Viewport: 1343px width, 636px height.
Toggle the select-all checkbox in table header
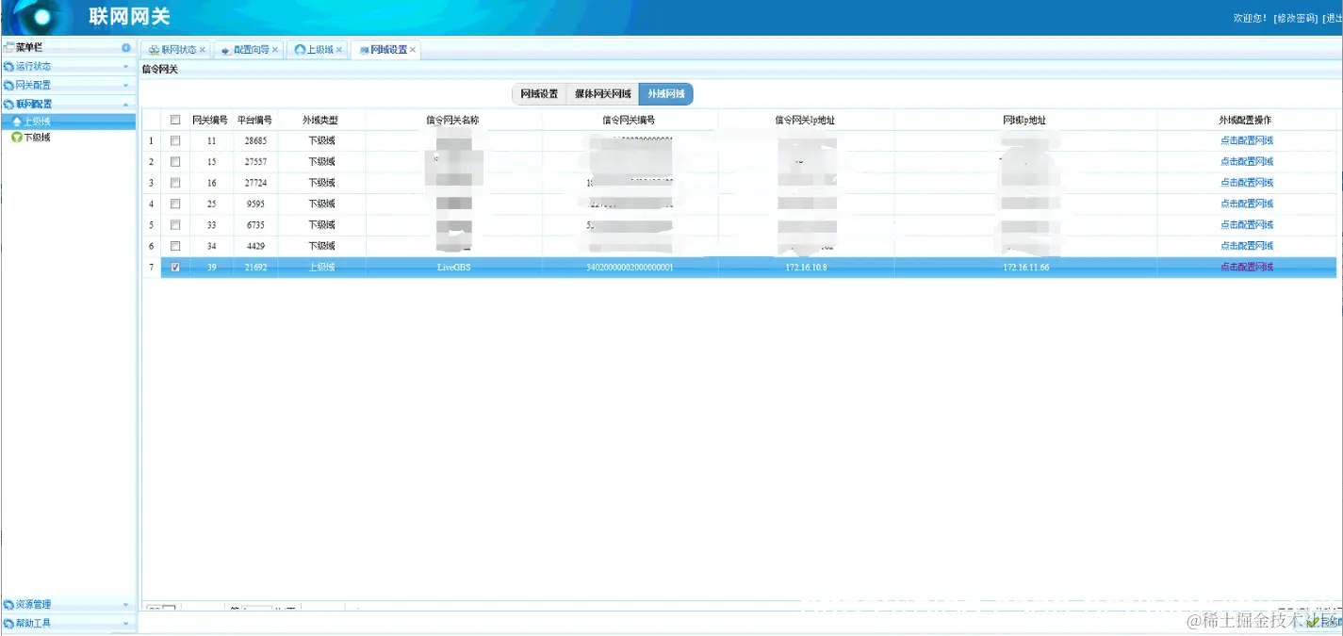[175, 120]
